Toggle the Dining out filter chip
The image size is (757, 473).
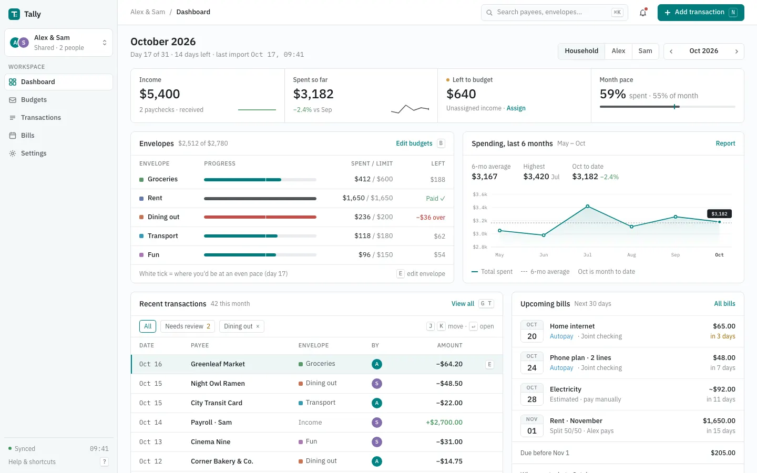click(241, 326)
